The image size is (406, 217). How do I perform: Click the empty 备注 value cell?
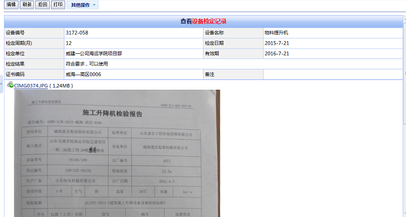point(333,75)
